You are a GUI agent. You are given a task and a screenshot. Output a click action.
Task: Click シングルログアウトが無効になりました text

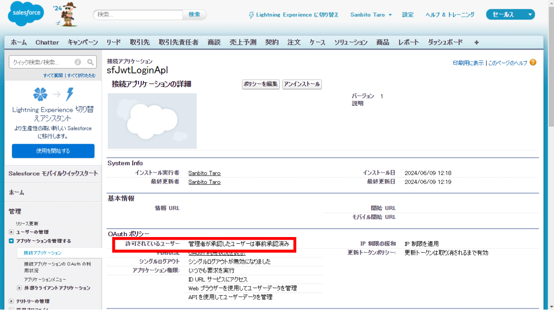[x=229, y=262]
